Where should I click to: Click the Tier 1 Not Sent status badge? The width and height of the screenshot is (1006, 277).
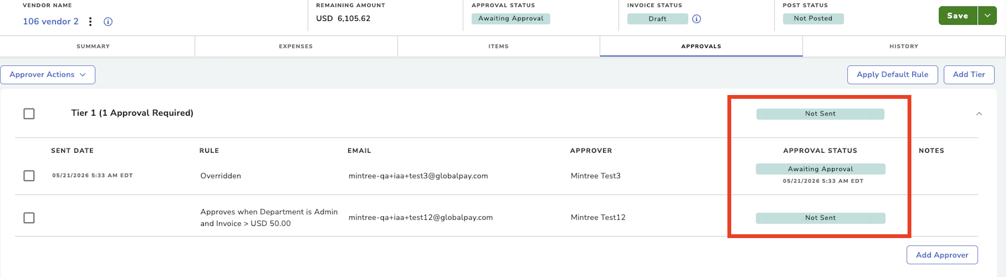(x=820, y=114)
